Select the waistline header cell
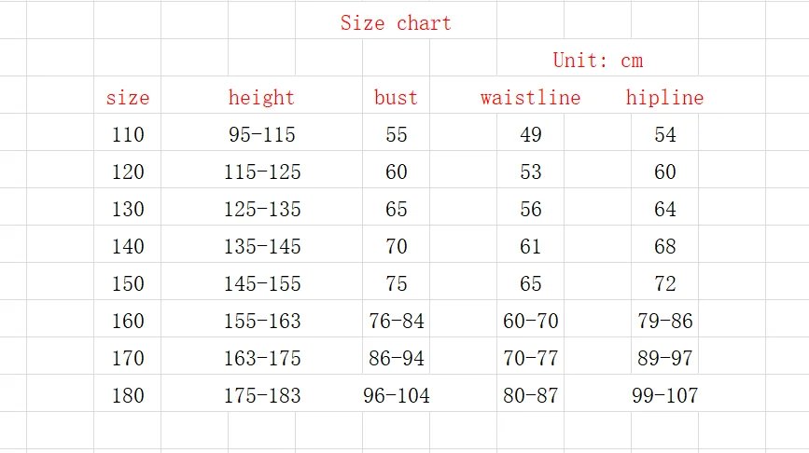This screenshot has width=809, height=453. point(530,97)
